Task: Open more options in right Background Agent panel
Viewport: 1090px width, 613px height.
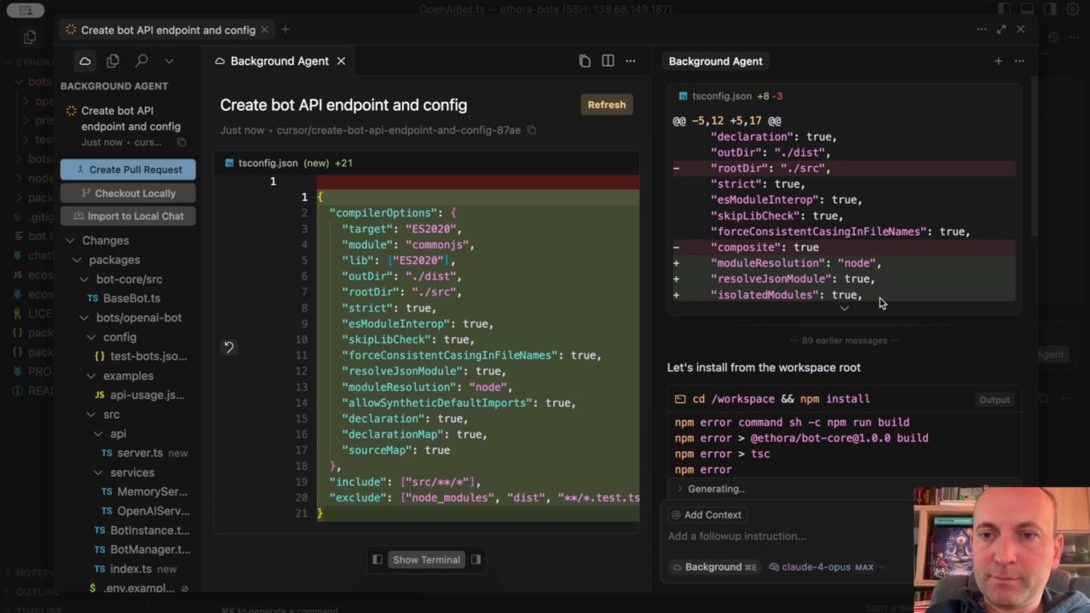Action: [1019, 61]
